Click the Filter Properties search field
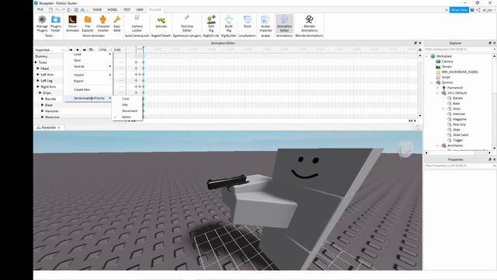Screen dimensions: 497x280 pyautogui.click(x=459, y=166)
